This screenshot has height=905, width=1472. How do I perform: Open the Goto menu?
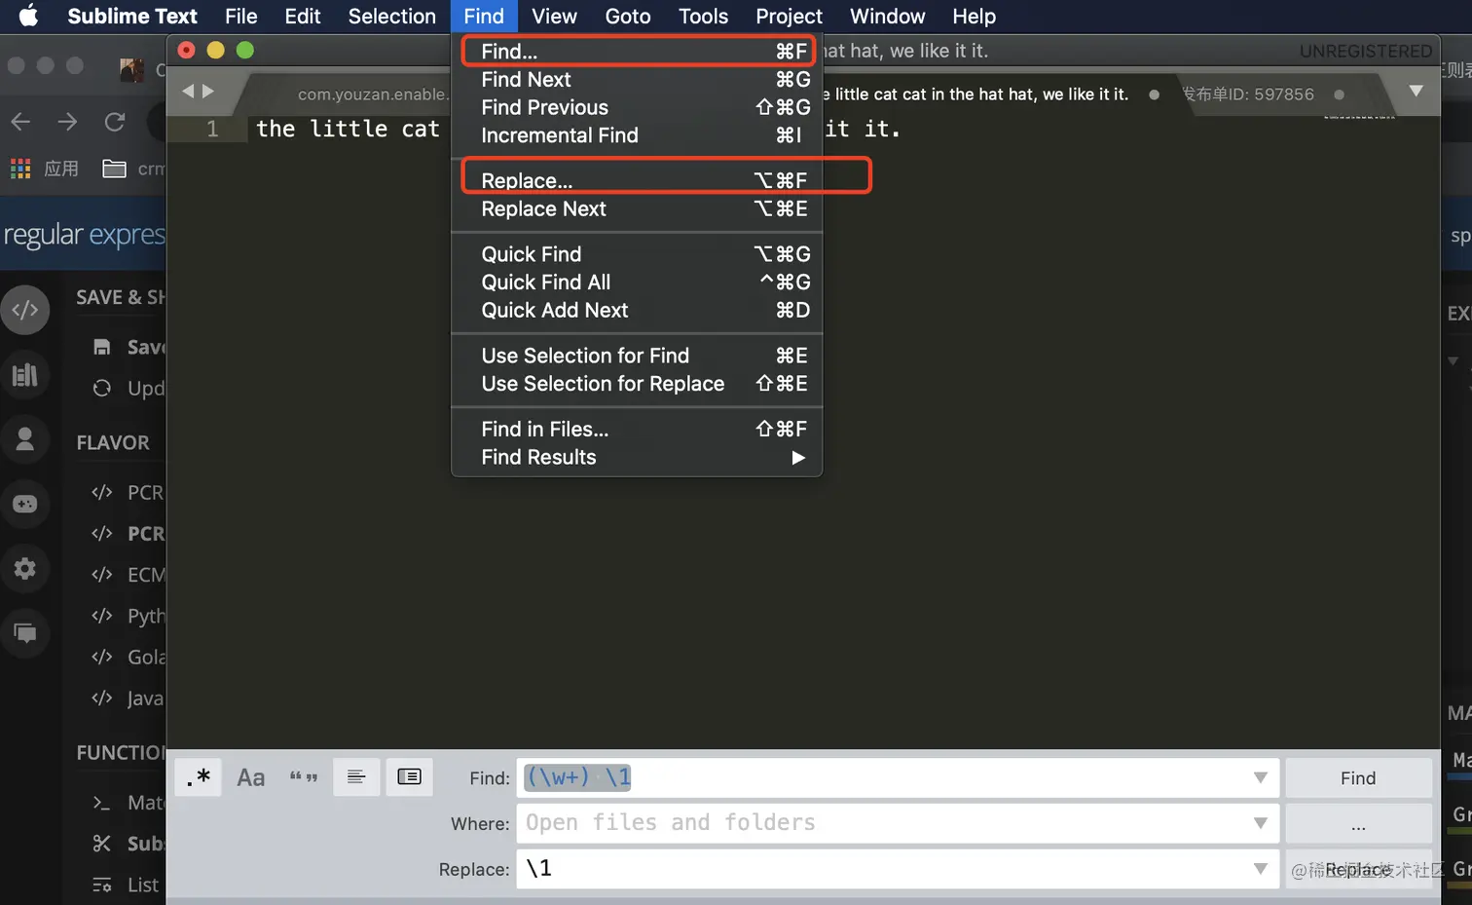tap(628, 17)
